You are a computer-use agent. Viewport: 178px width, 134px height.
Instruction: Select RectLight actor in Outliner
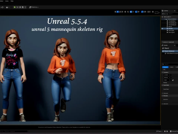[x=171, y=31]
